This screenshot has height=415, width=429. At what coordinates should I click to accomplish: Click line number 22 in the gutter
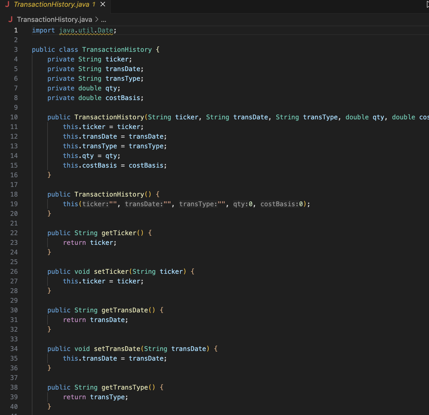pos(14,233)
